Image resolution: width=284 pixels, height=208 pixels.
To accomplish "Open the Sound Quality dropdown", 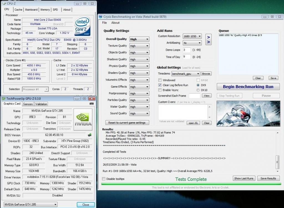I will [139, 114].
